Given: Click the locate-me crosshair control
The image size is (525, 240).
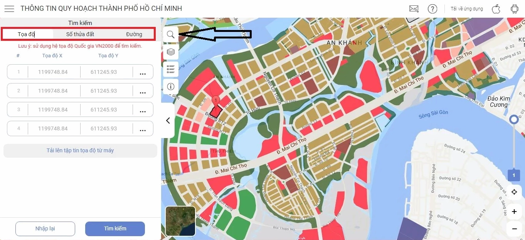Looking at the screenshot, I should (514, 192).
